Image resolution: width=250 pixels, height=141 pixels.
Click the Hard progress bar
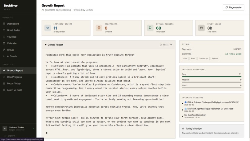point(212,88)
